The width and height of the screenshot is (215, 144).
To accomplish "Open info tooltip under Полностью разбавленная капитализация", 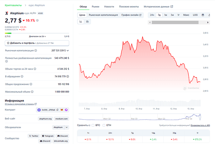I will click(6, 61).
